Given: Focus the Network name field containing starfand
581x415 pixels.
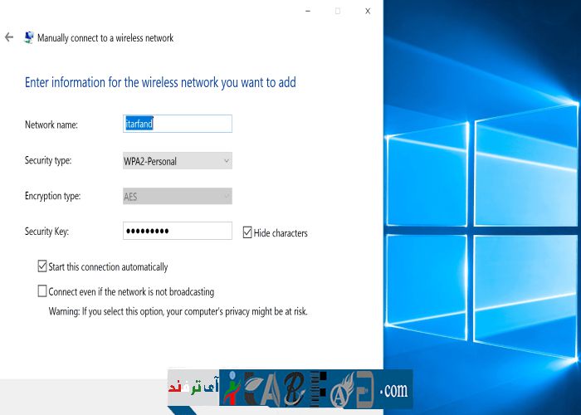Looking at the screenshot, I should [177, 124].
